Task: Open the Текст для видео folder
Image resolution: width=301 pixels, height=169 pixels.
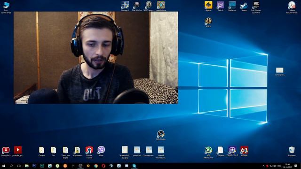Action: [x=65, y=153]
